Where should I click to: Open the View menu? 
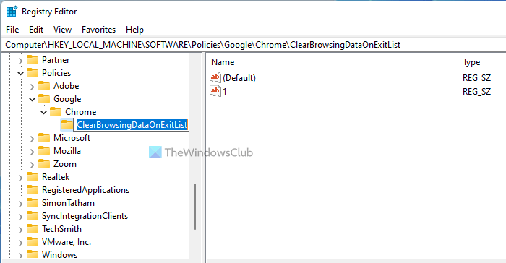tap(62, 30)
